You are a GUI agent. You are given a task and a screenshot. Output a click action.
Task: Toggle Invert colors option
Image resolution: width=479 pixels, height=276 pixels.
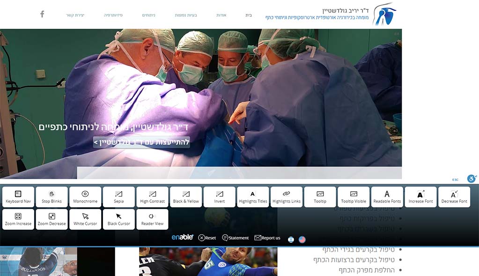(219, 197)
